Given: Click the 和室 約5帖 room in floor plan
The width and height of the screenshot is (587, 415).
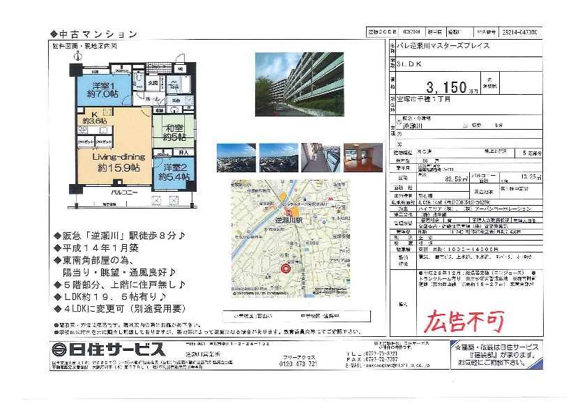Looking at the screenshot, I should pos(169,131).
